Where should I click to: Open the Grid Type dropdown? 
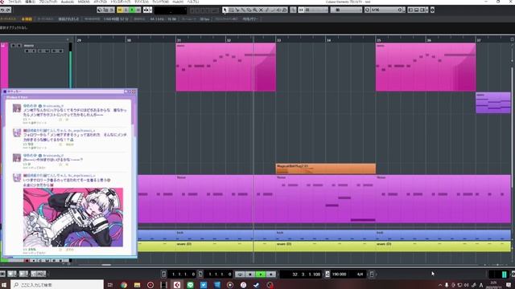click(x=346, y=10)
